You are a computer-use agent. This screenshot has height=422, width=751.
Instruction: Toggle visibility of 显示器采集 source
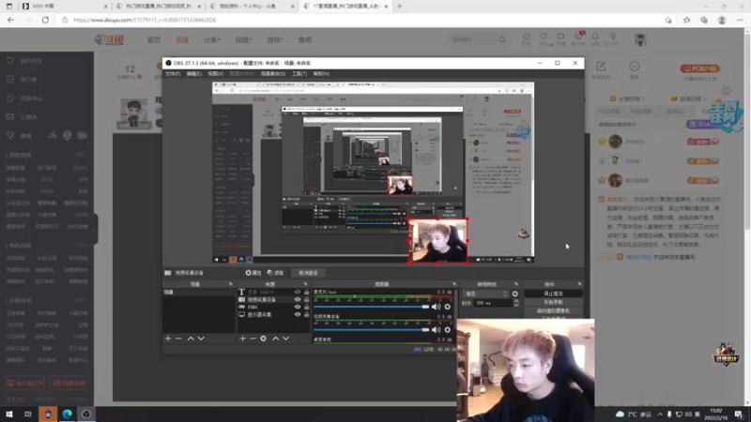[x=298, y=314]
